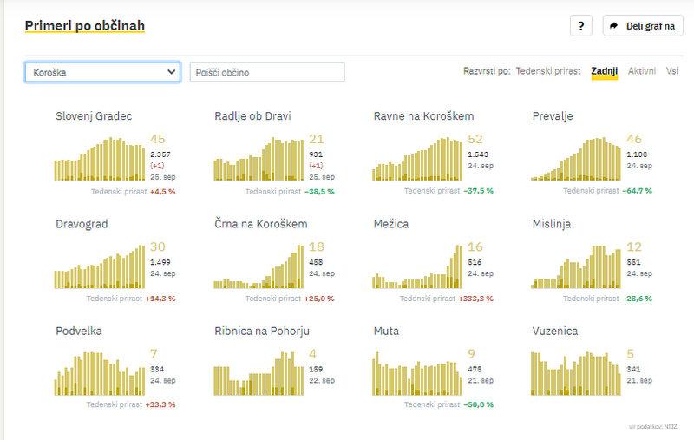The width and height of the screenshot is (694, 440).
Task: Expand the Koroška region dropdown
Action: [102, 72]
